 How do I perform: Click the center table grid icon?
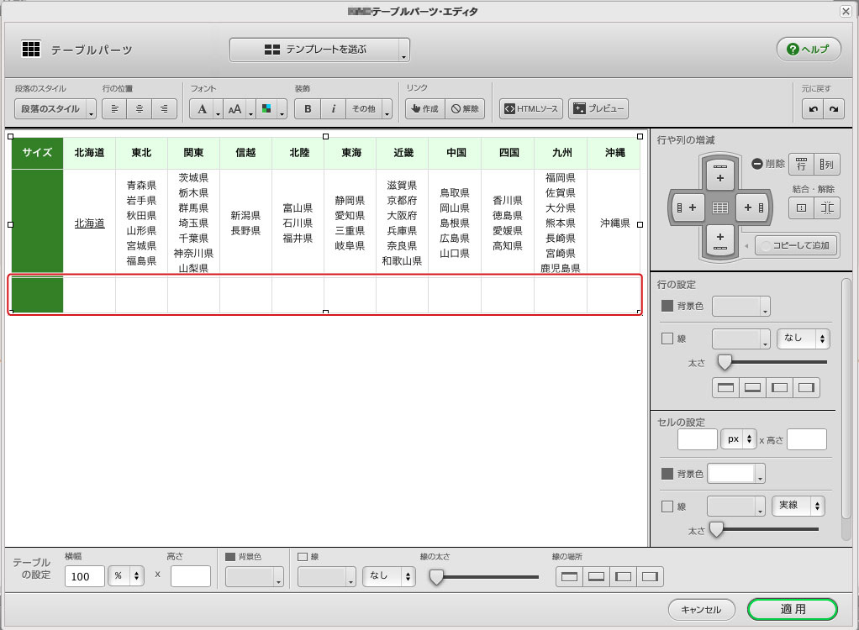click(719, 207)
